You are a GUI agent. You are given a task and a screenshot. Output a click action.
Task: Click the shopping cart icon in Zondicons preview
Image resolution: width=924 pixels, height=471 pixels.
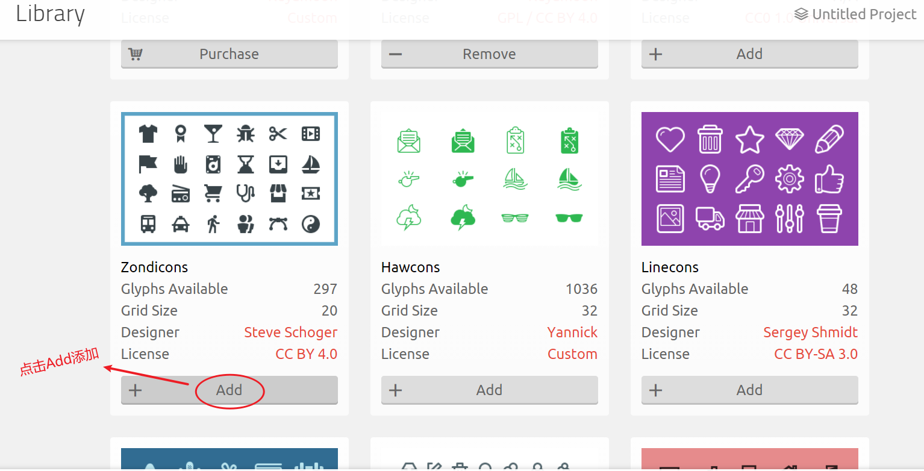213,193
